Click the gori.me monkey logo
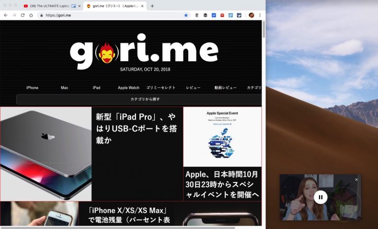The image size is (378, 229). (144, 51)
